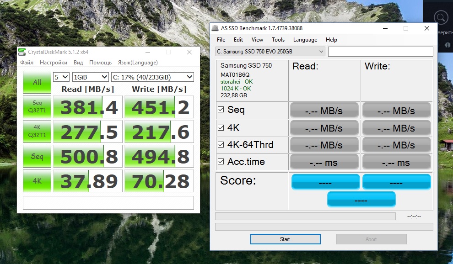The image size is (453, 264).
Task: Click the upper AS SSD progress bar
Action: 305,216
